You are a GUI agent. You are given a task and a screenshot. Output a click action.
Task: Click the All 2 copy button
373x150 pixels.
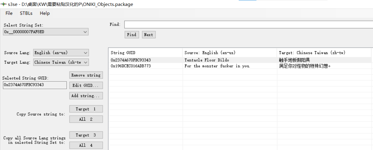point(86,119)
